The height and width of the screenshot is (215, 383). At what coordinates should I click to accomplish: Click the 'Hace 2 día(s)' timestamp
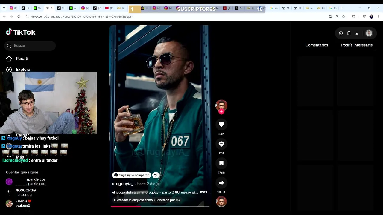(x=148, y=184)
